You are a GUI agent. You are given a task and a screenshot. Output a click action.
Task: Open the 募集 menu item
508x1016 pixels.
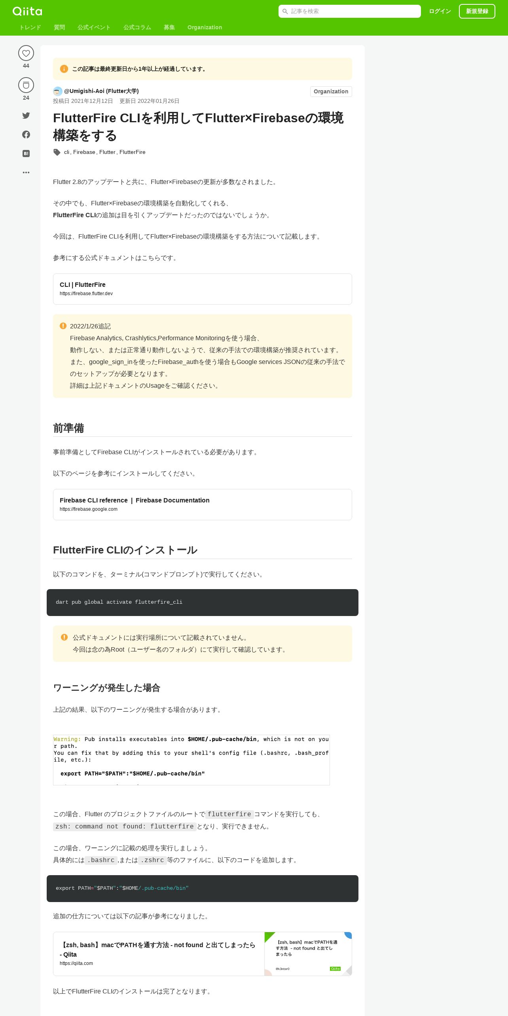click(169, 27)
